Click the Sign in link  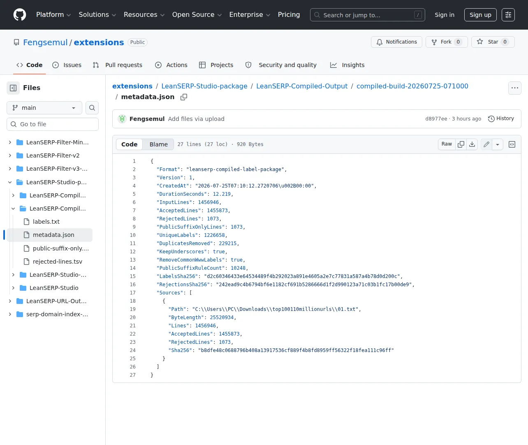445,15
